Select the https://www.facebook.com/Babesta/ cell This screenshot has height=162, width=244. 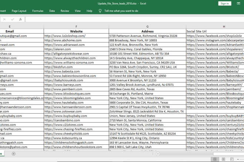[x=215, y=71]
